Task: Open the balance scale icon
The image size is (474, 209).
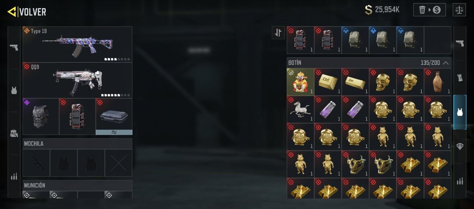Action: pyautogui.click(x=459, y=10)
